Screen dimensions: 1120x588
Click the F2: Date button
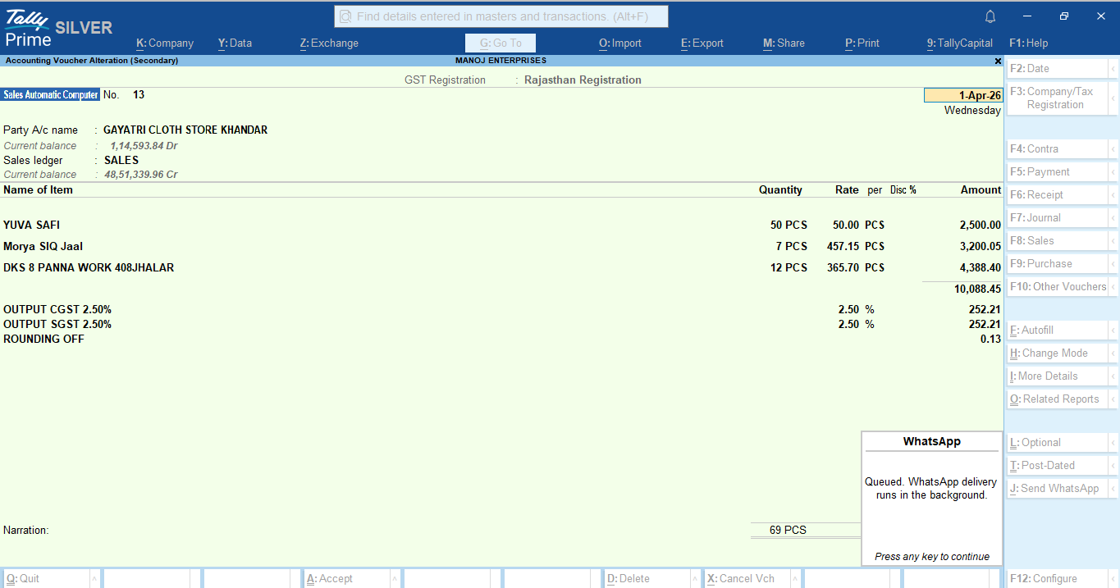1057,69
